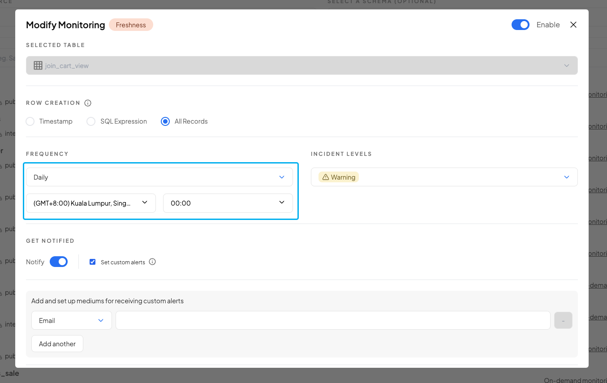Click the Set custom alerts info icon
The image size is (607, 383).
coord(152,262)
